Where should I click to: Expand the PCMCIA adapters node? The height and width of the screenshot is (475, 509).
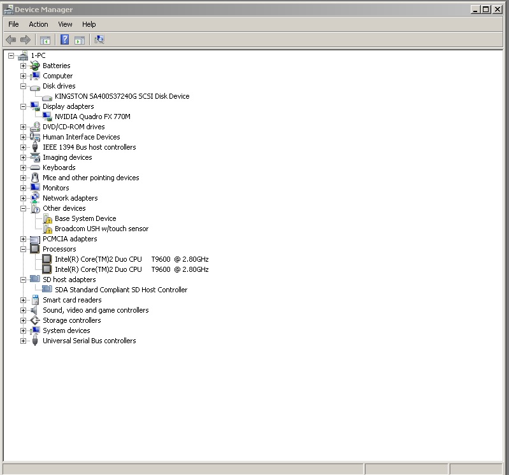tap(23, 239)
